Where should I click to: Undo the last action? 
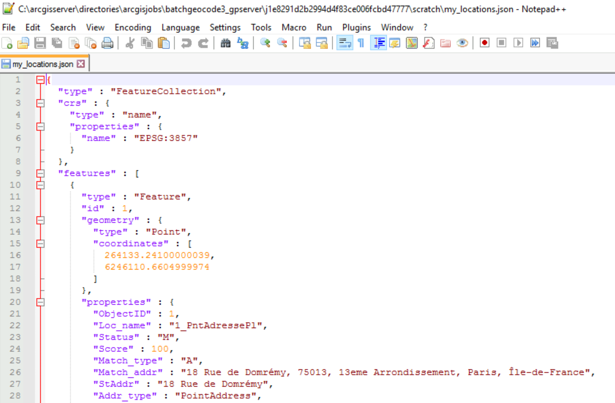click(186, 43)
